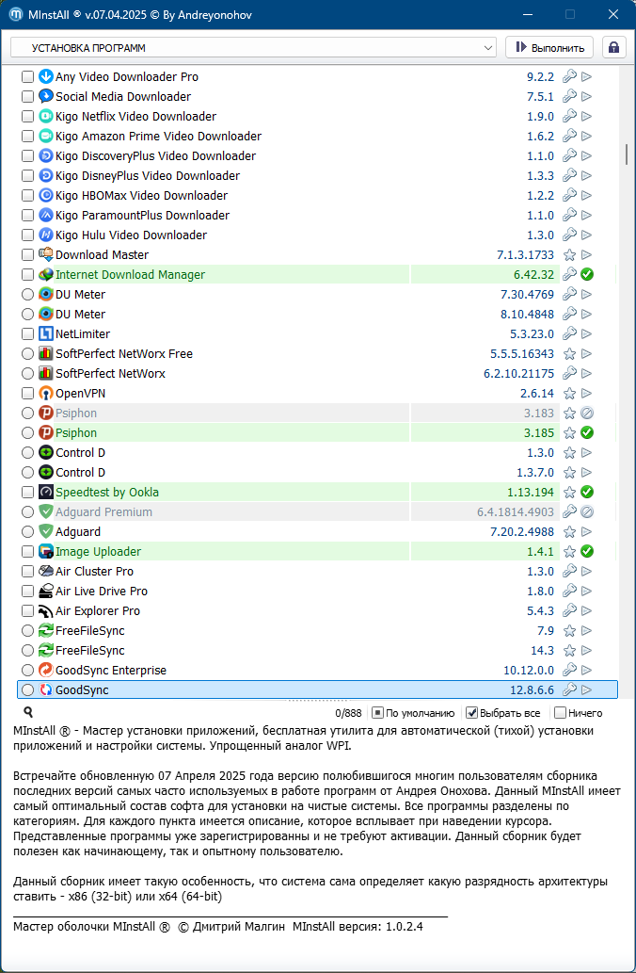Check the Kigo Amazon Prime Video Downloader checkbox
The width and height of the screenshot is (636, 973).
(x=27, y=136)
